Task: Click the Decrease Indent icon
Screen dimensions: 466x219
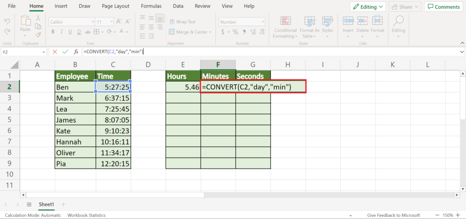Action: coord(142,36)
